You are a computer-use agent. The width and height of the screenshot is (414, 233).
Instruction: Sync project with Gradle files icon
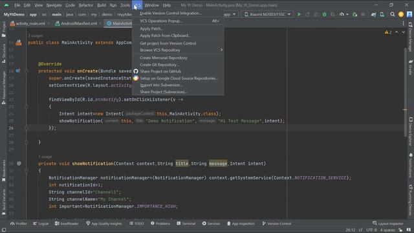click(373, 14)
